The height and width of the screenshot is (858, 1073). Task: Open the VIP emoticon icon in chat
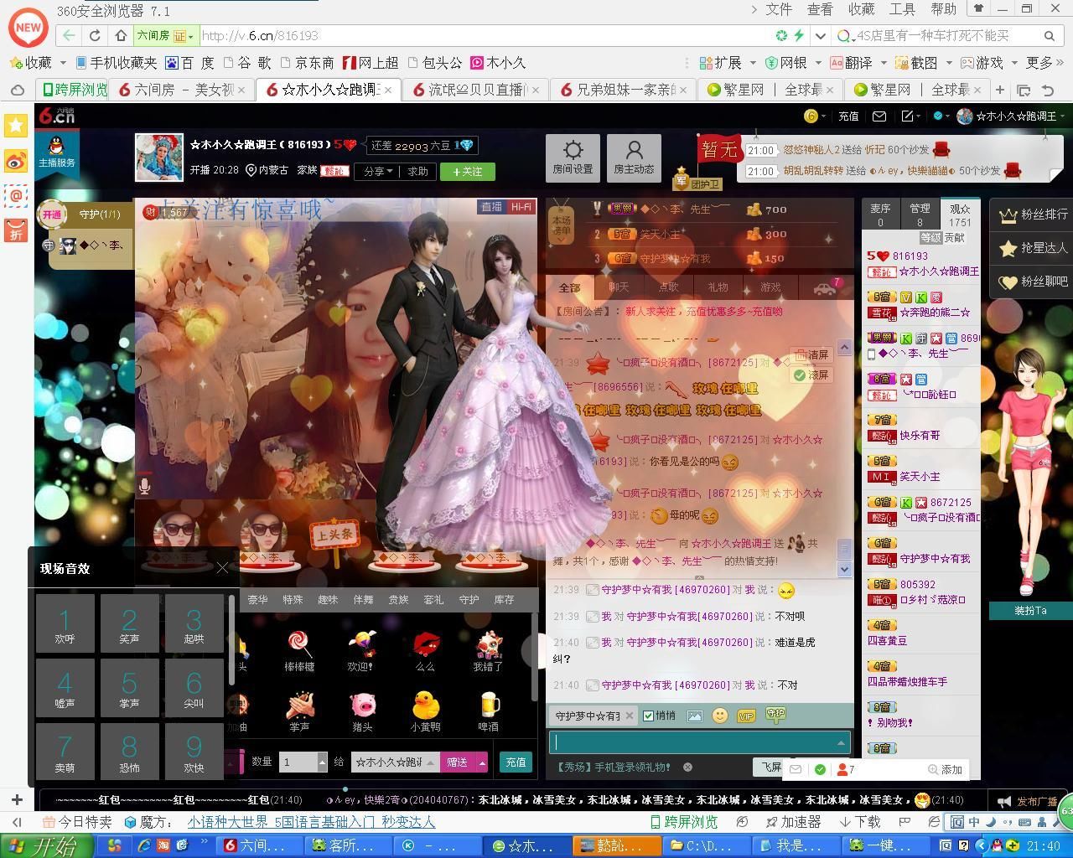(745, 716)
